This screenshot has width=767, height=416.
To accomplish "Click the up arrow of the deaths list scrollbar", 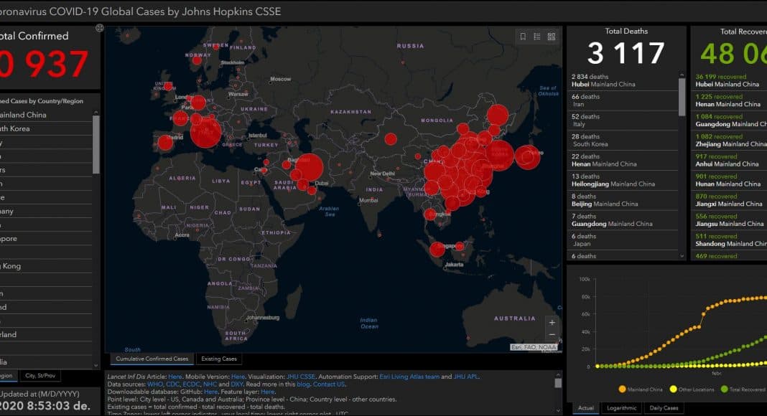I will pyautogui.click(x=682, y=75).
